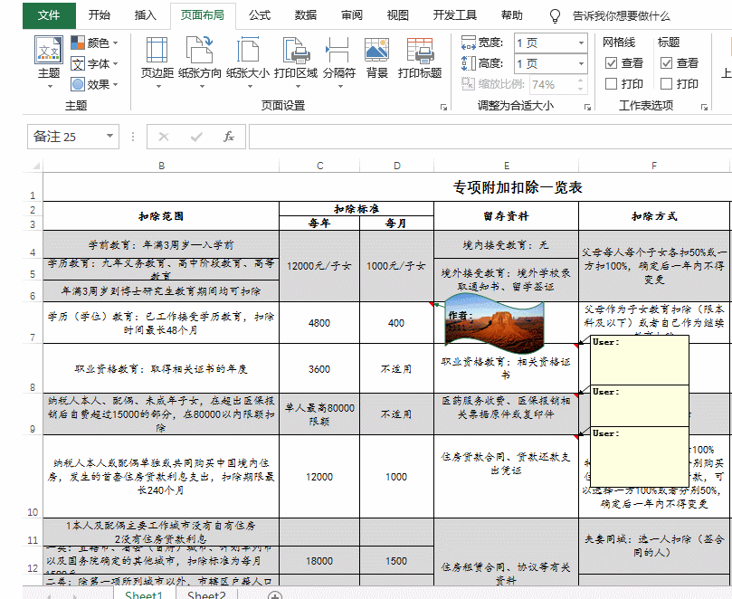Switch to the 视图 tab
732x599 pixels.
coord(398,15)
